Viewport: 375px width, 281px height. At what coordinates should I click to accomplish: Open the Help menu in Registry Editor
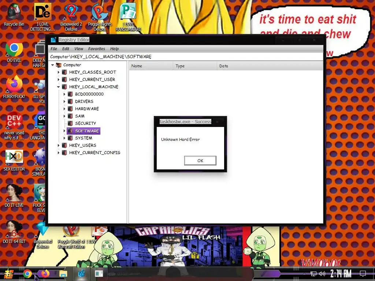(114, 49)
